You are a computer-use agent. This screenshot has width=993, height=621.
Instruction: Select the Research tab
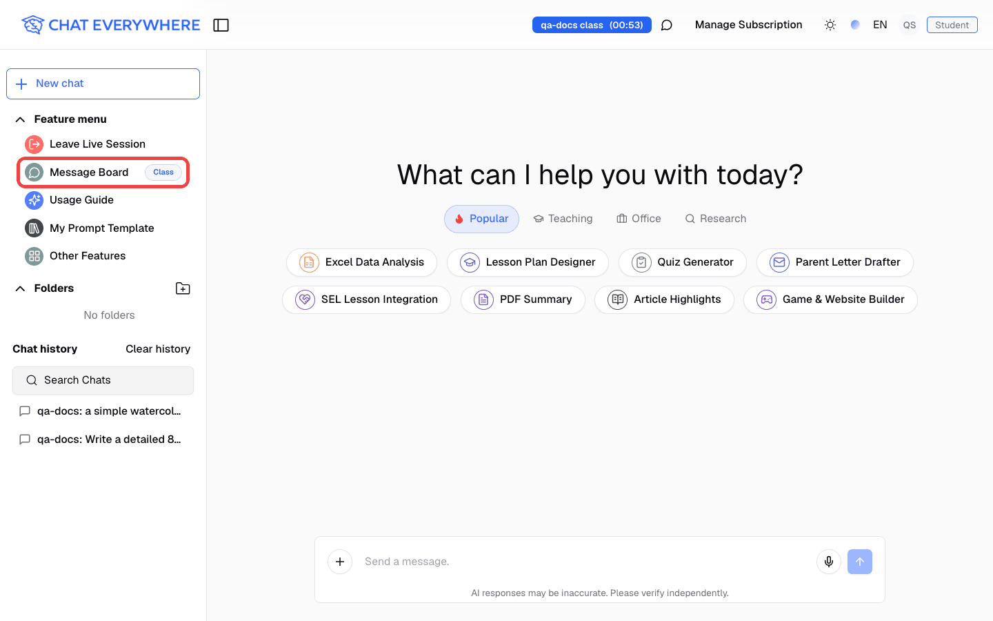715,219
